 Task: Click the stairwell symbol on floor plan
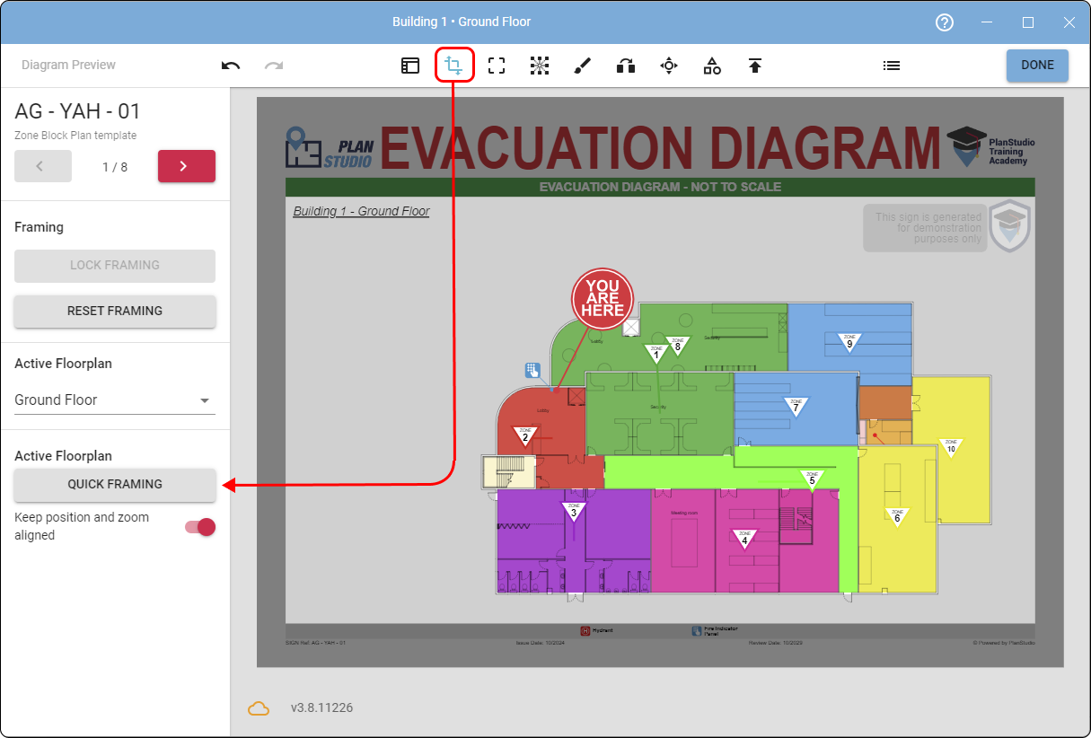[x=509, y=471]
